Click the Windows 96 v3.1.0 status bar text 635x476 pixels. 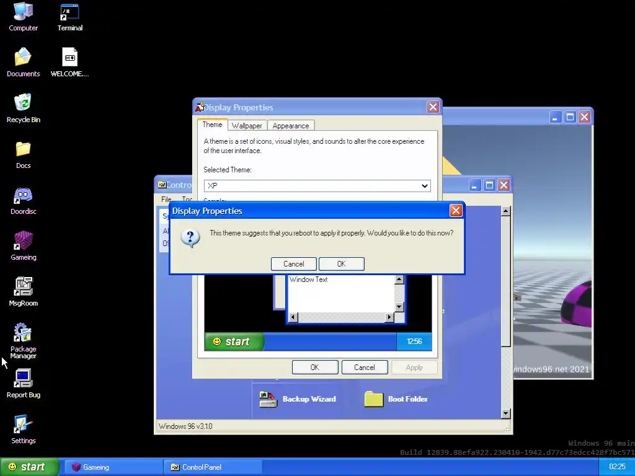click(x=185, y=426)
